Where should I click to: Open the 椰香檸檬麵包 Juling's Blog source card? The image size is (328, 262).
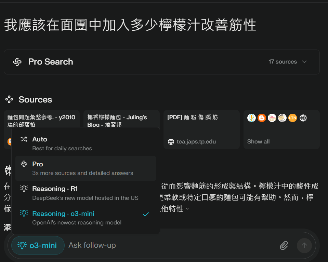click(x=121, y=119)
